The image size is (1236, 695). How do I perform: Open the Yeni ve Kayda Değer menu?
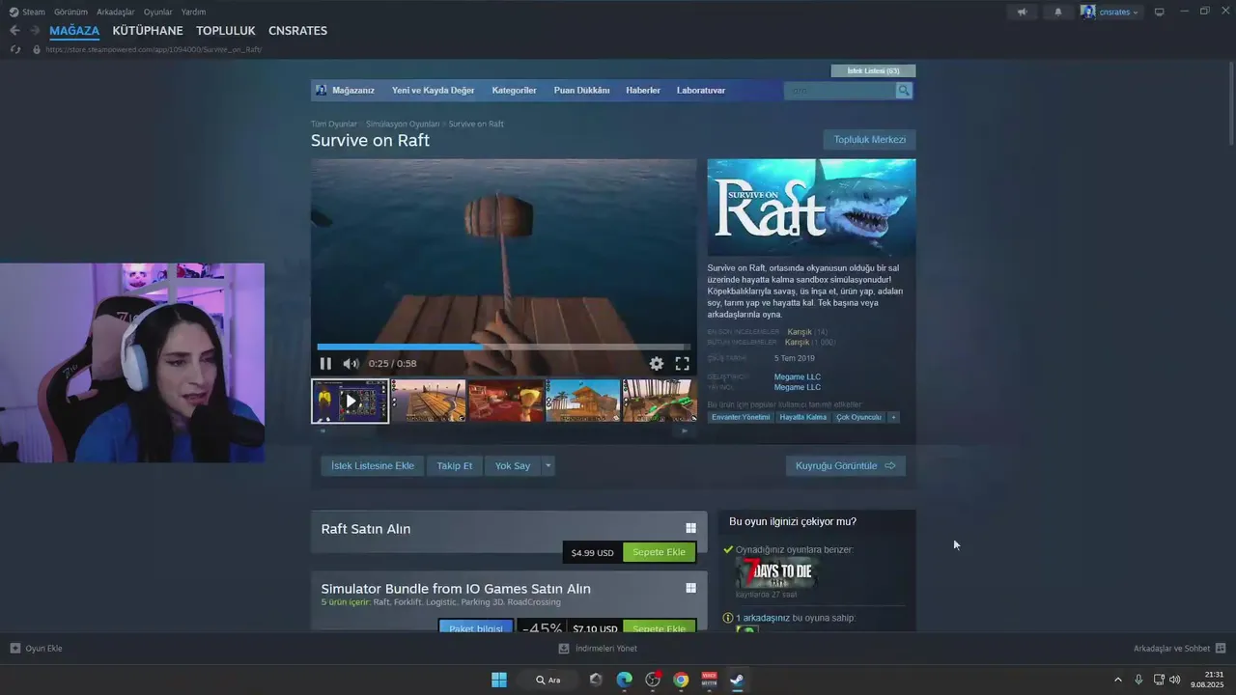pos(433,91)
